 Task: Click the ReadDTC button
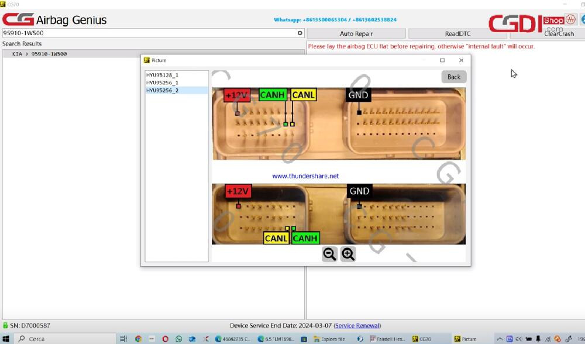[457, 33]
